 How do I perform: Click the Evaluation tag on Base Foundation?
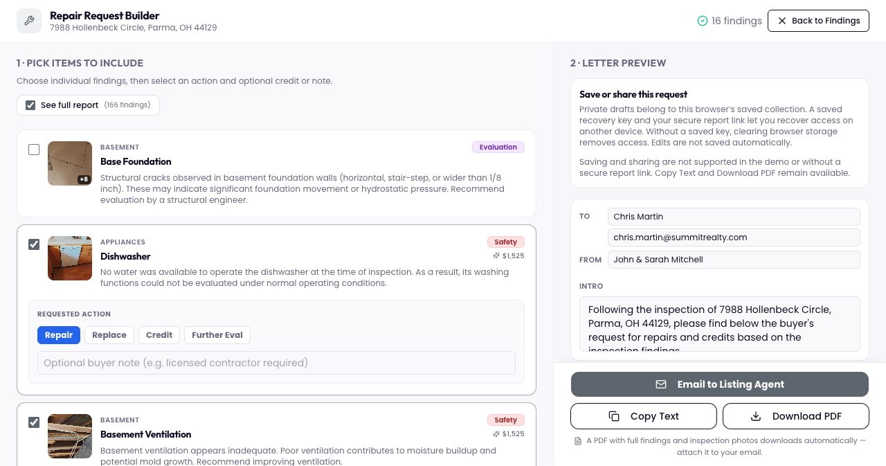(x=498, y=147)
